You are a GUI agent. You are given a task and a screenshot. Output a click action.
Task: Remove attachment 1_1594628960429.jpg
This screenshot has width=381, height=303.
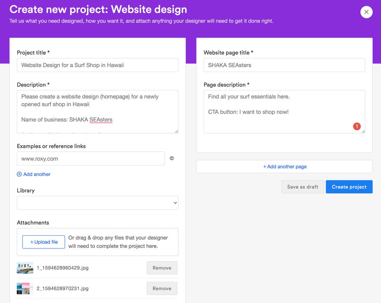click(162, 268)
